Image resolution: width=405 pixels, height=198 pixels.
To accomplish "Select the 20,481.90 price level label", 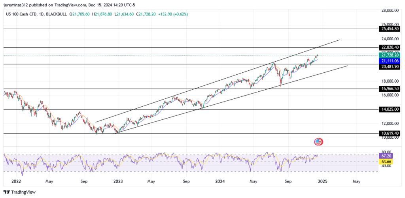I will coord(389,67).
